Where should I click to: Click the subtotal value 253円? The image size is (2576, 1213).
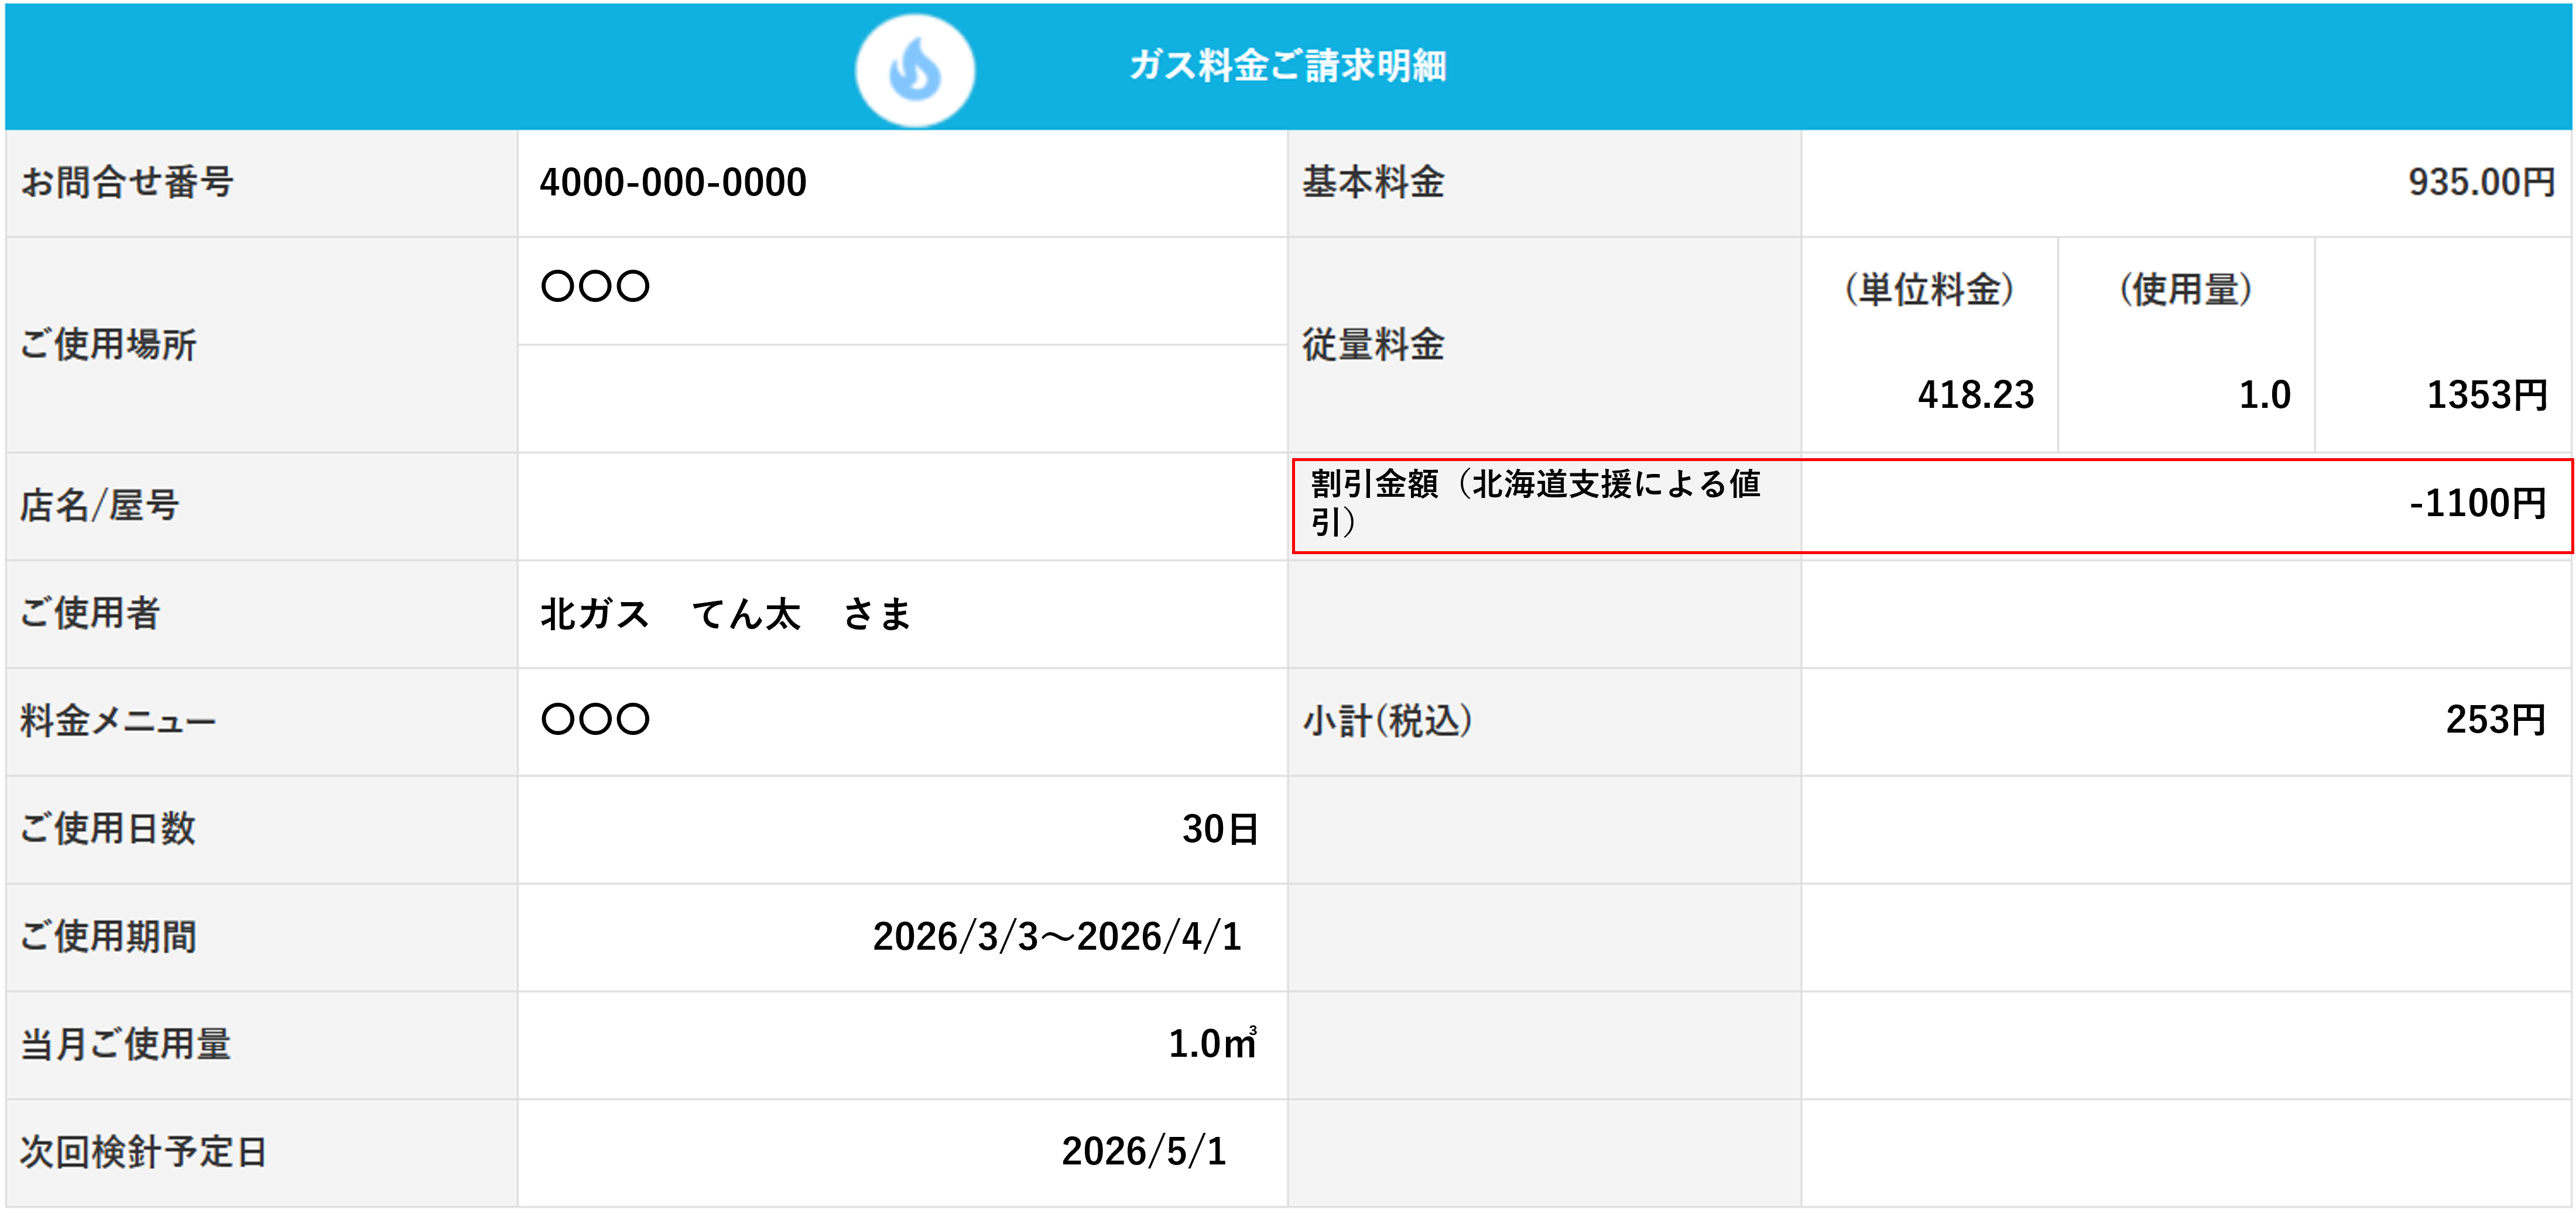click(2494, 719)
